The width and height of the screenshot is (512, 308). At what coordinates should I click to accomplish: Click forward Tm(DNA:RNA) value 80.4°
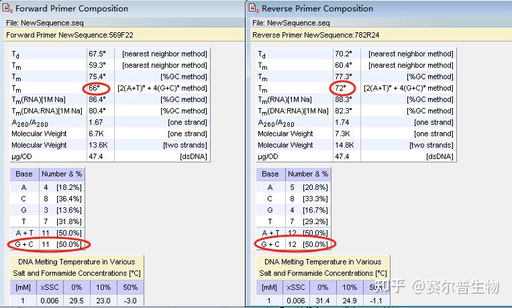coord(97,111)
